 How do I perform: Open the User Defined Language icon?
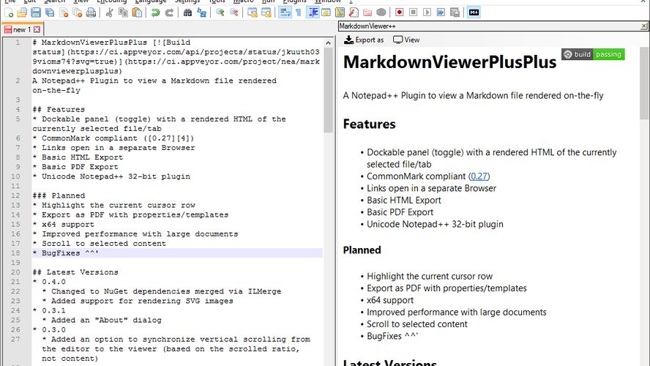pyautogui.click(x=326, y=12)
